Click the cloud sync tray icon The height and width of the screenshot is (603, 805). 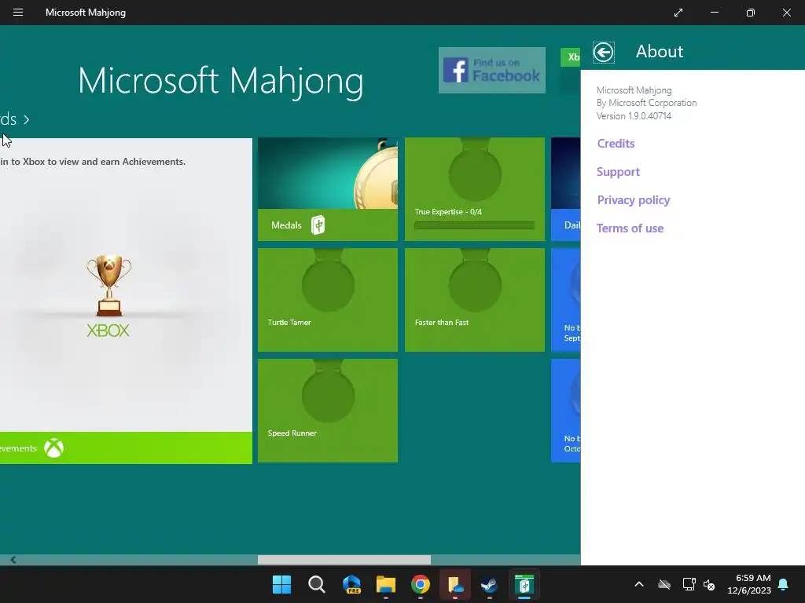pyautogui.click(x=664, y=584)
